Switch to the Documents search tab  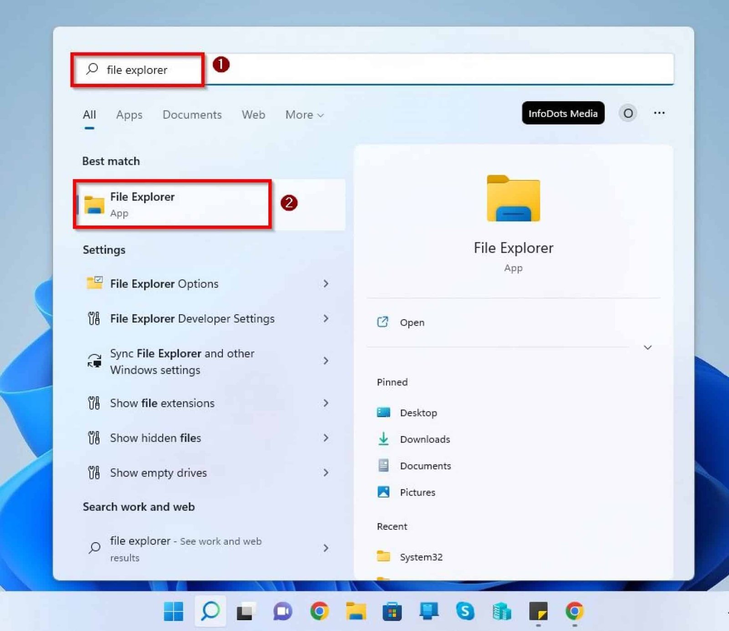point(192,115)
